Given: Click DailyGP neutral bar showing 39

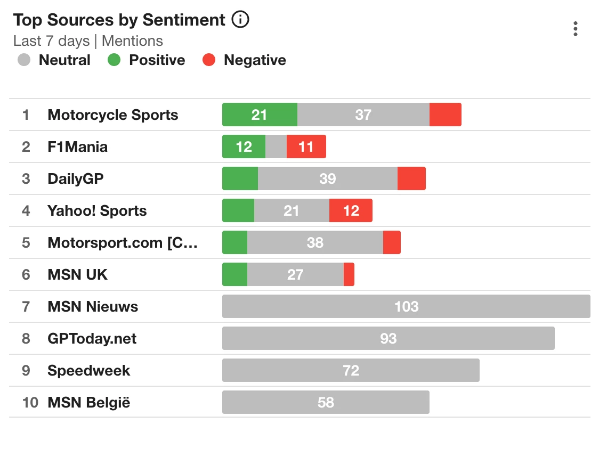Looking at the screenshot, I should click(327, 179).
